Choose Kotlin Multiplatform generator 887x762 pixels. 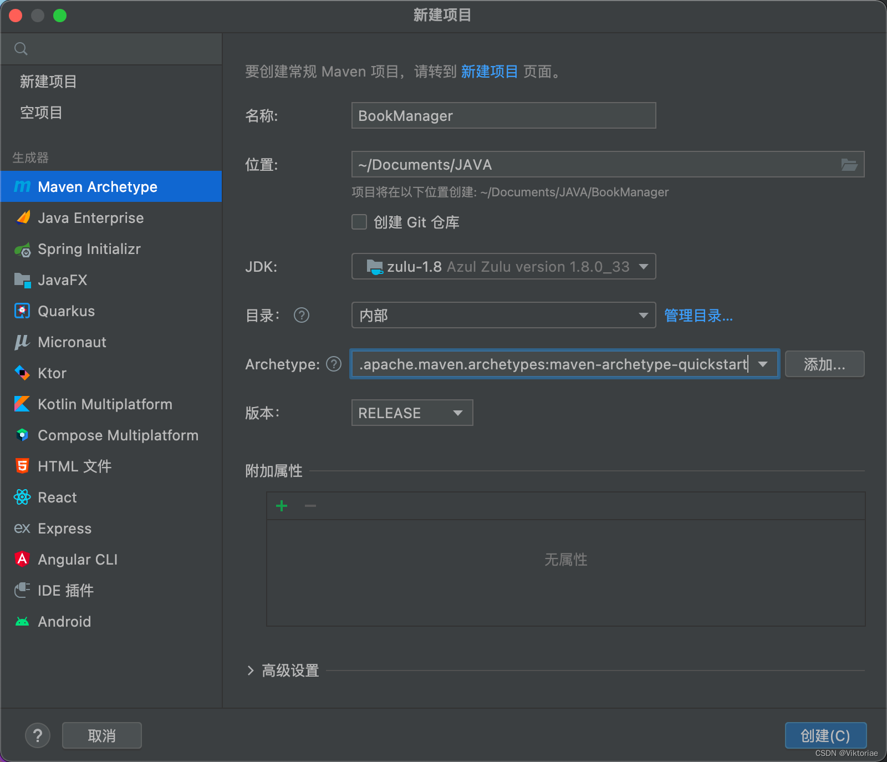(x=111, y=404)
